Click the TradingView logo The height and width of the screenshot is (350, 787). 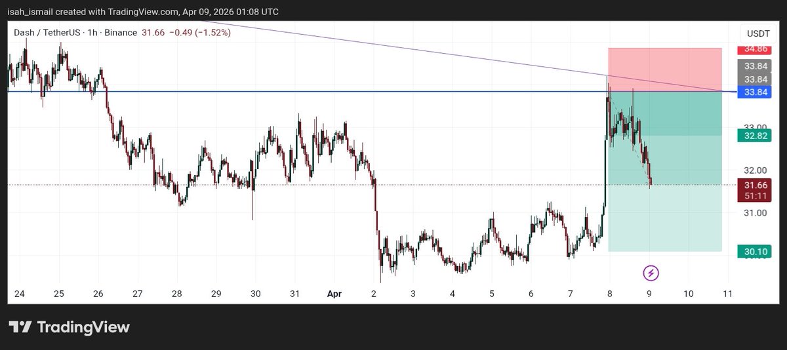[x=69, y=327]
